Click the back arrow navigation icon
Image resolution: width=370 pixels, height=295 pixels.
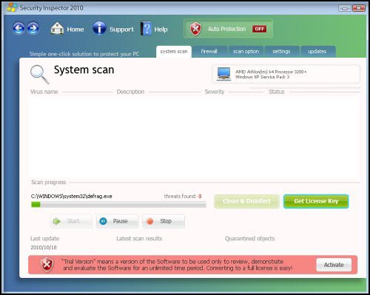click(x=18, y=29)
